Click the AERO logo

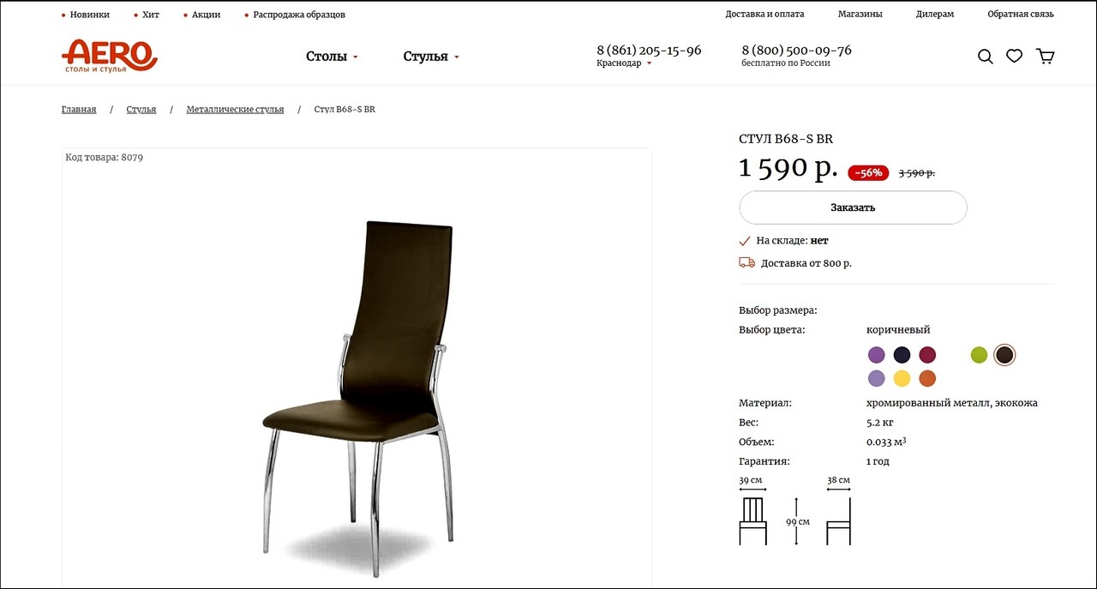point(110,57)
